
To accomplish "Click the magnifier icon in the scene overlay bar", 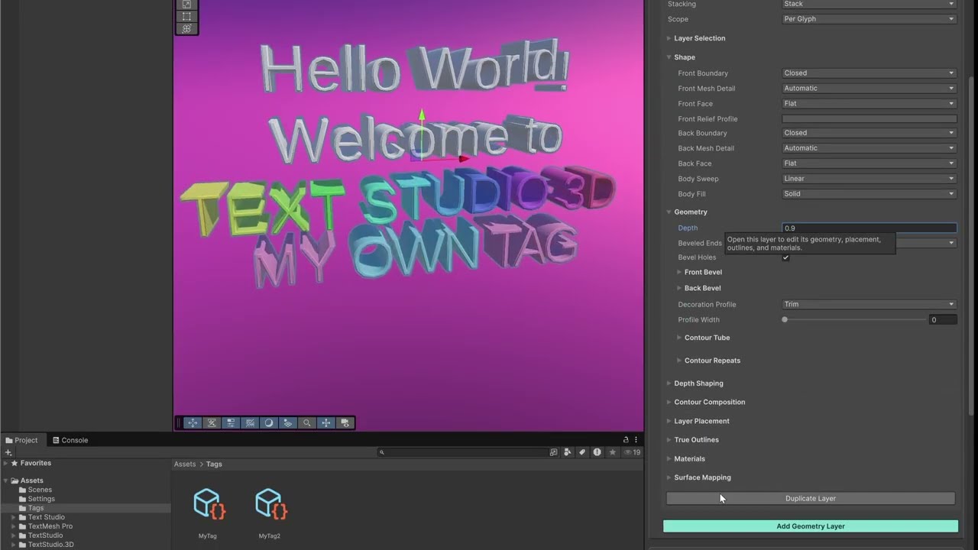I will pyautogui.click(x=307, y=423).
